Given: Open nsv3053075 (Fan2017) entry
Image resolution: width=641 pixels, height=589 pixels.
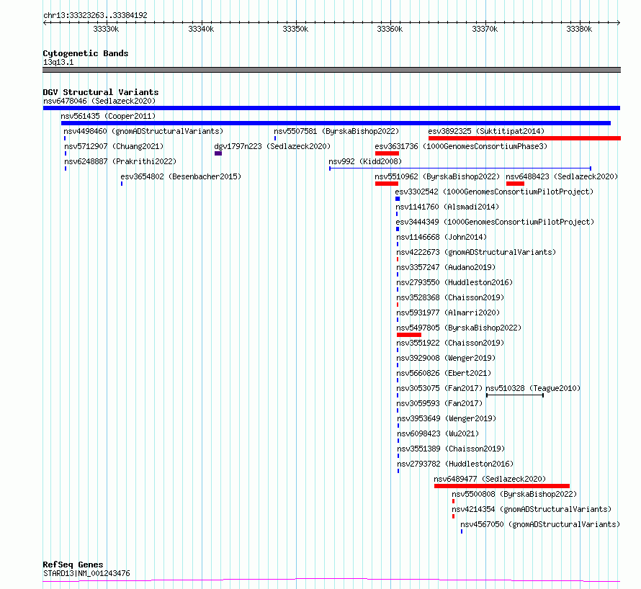Looking at the screenshot, I should tap(439, 388).
